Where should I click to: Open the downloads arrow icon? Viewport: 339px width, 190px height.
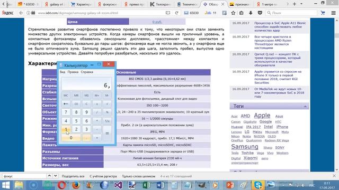pos(251,13)
